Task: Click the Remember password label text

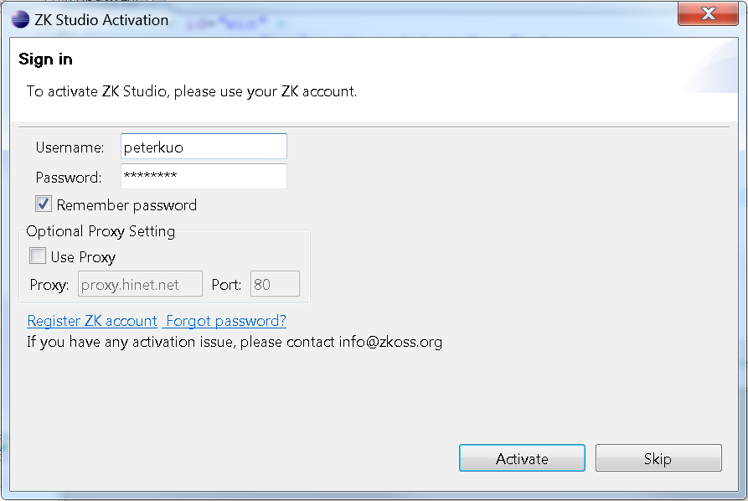Action: click(126, 205)
